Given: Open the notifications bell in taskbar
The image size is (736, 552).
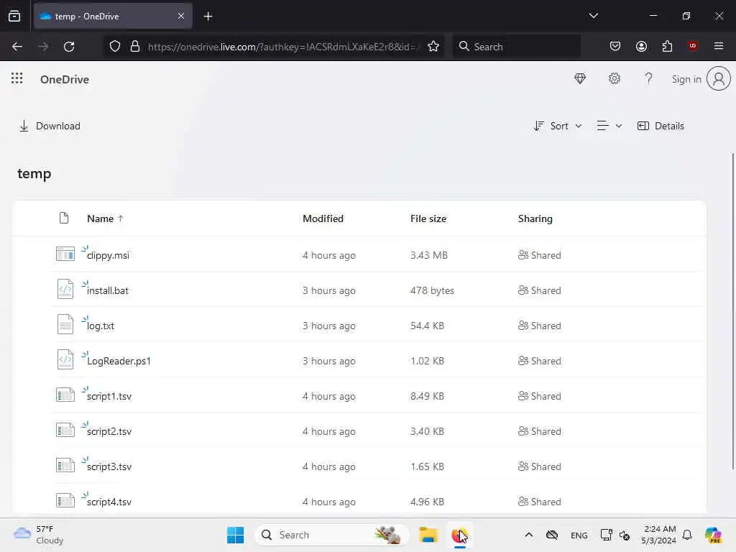Looking at the screenshot, I should coord(687,535).
